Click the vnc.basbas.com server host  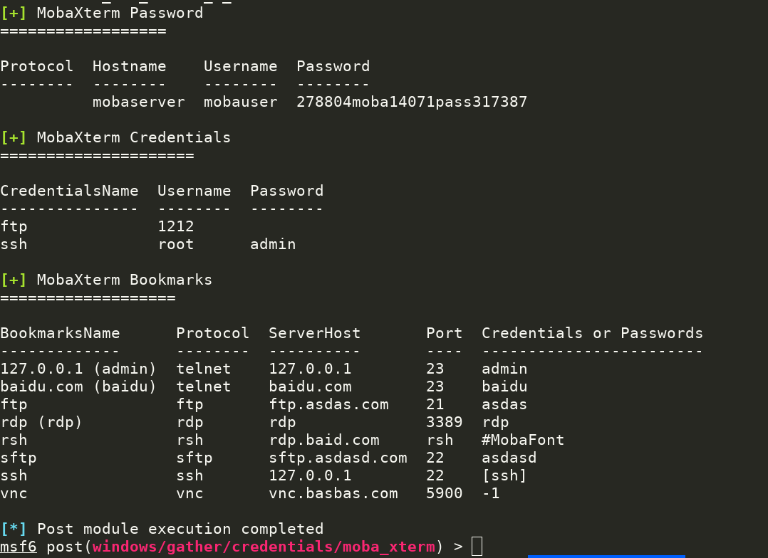pos(333,493)
